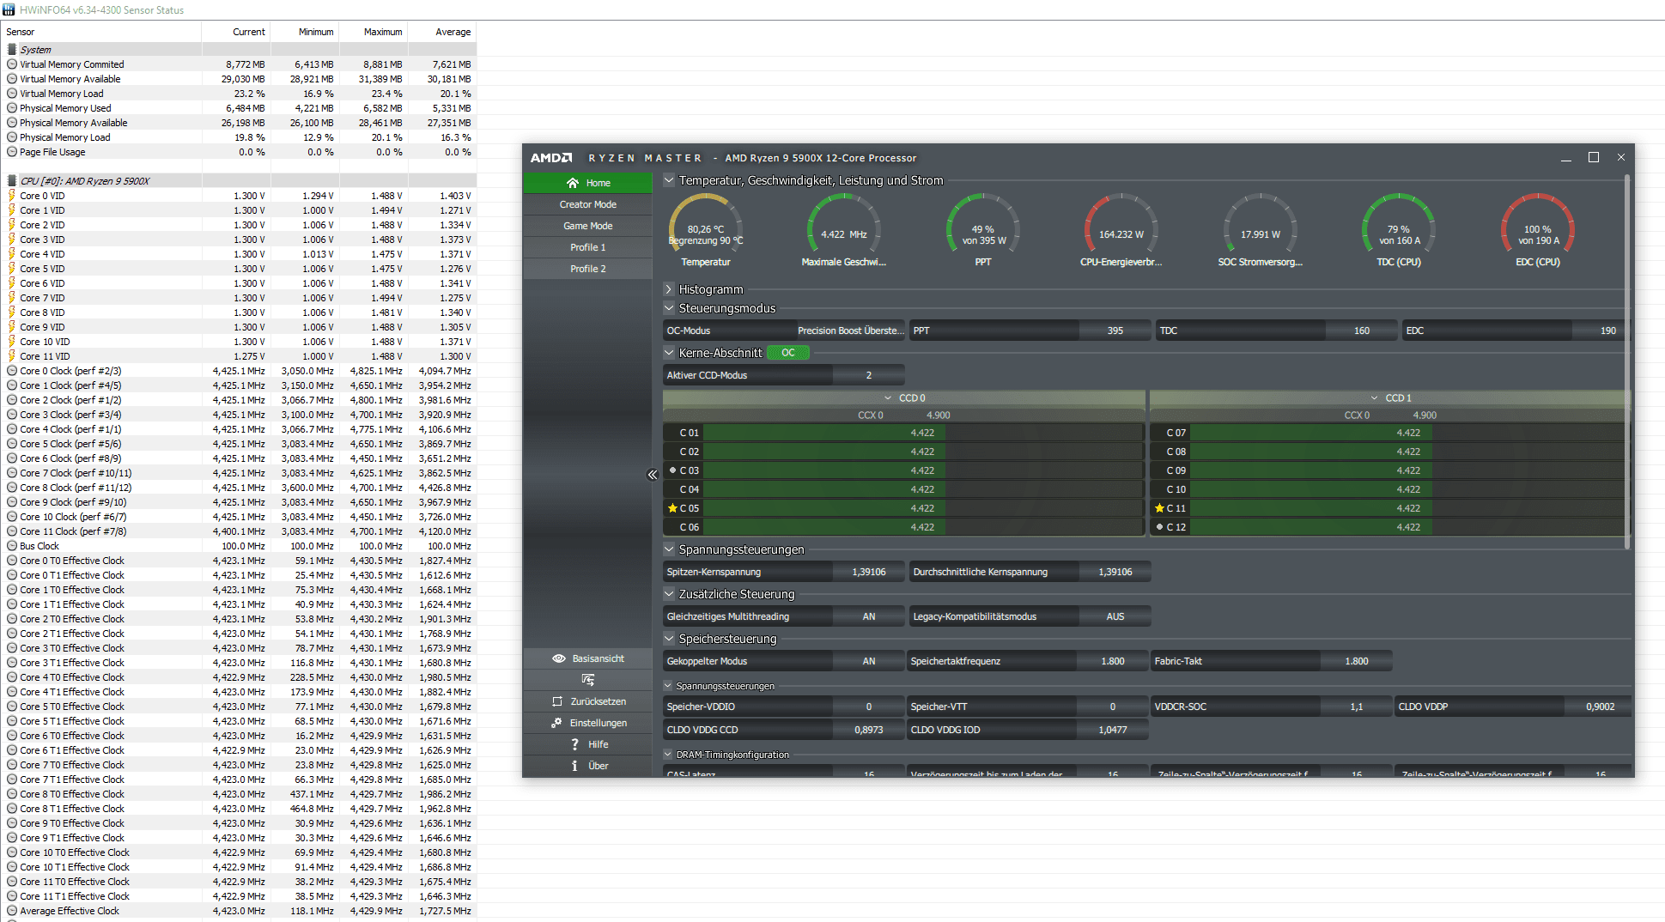The image size is (1665, 922).
Task: Collapse the Kerne-Abschnitt section
Action: (x=669, y=353)
